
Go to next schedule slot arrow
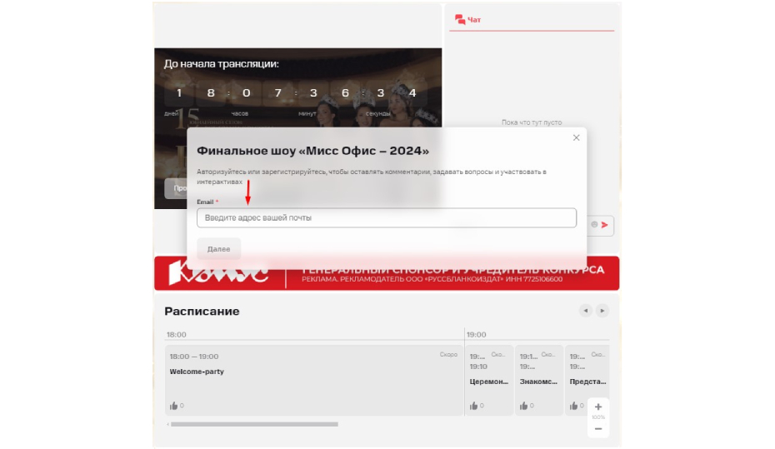point(602,311)
